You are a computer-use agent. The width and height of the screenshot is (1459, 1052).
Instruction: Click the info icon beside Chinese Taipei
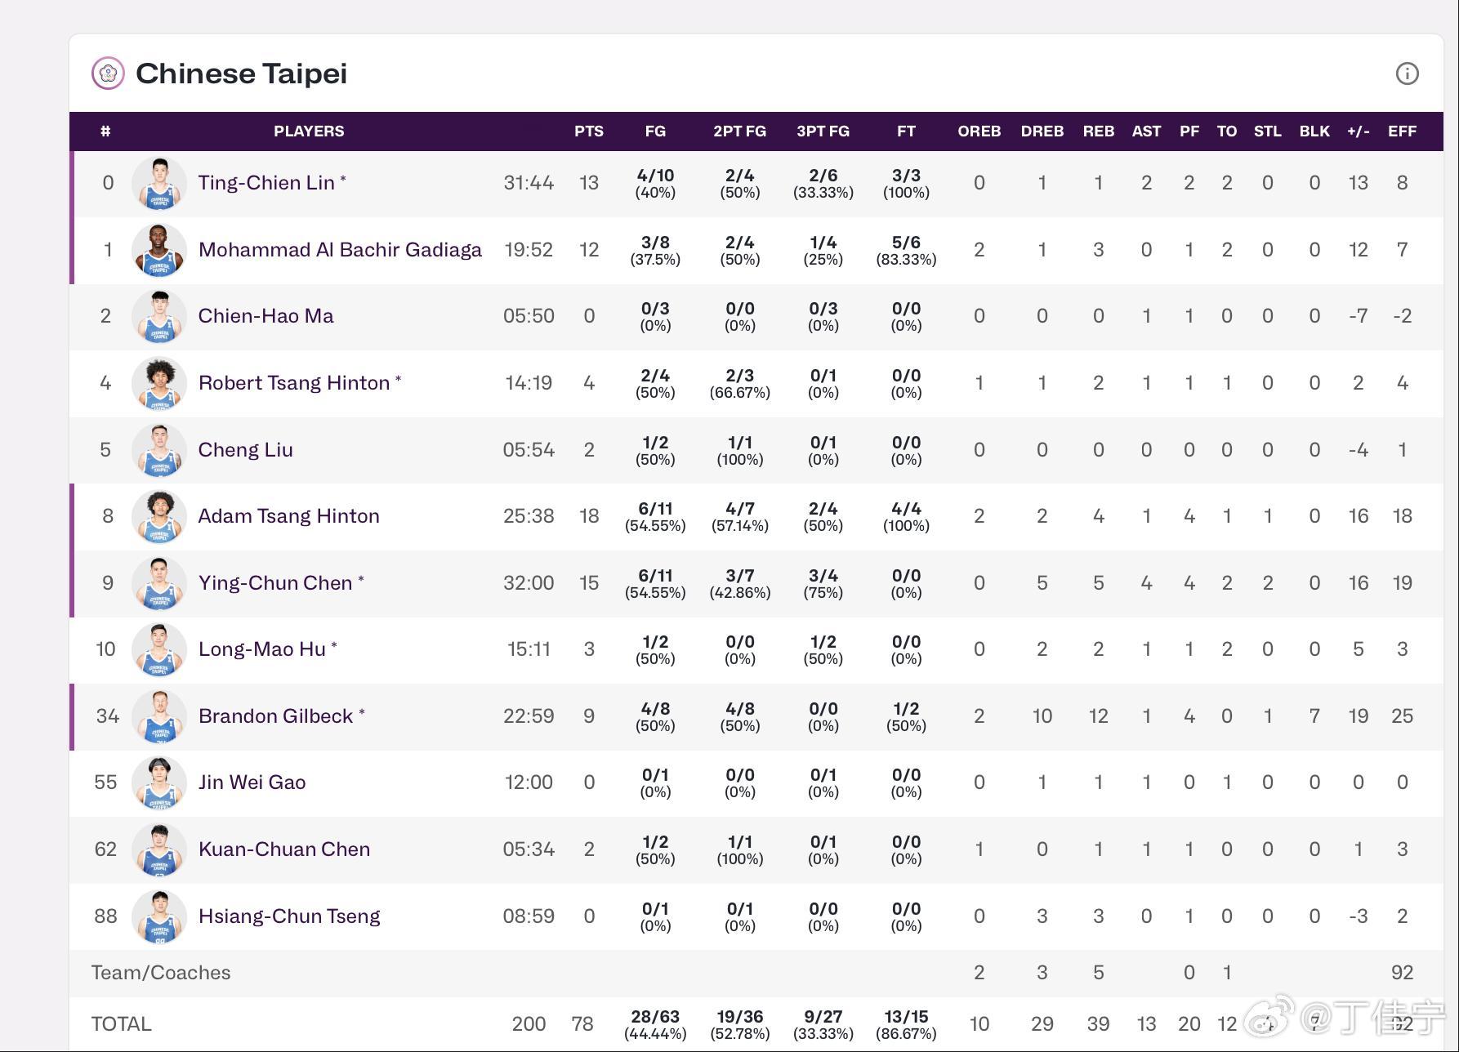pyautogui.click(x=1407, y=74)
